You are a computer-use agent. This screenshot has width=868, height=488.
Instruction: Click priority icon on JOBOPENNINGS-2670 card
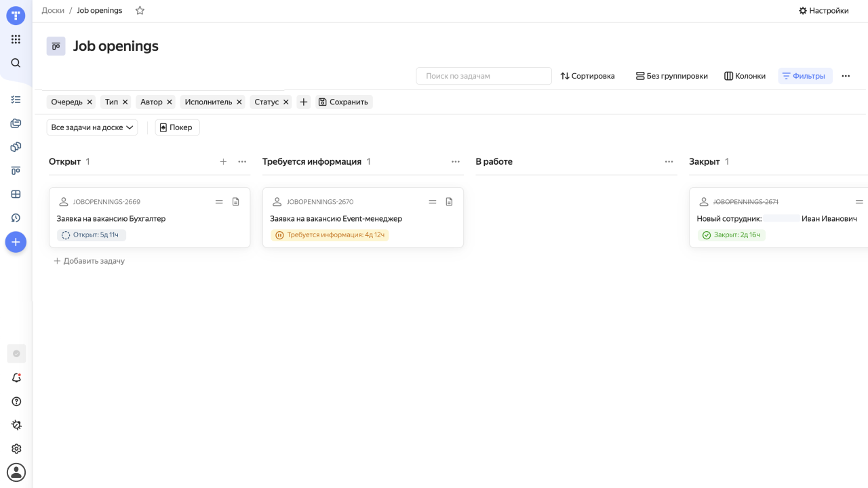point(433,202)
